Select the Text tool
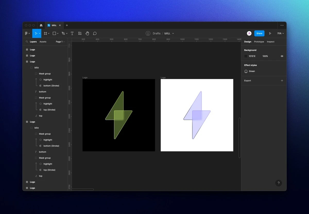The width and height of the screenshot is (309, 214). coord(72,33)
